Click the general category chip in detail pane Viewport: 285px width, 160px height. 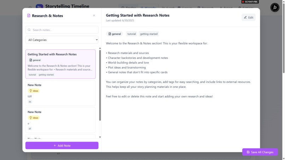coord(115,34)
